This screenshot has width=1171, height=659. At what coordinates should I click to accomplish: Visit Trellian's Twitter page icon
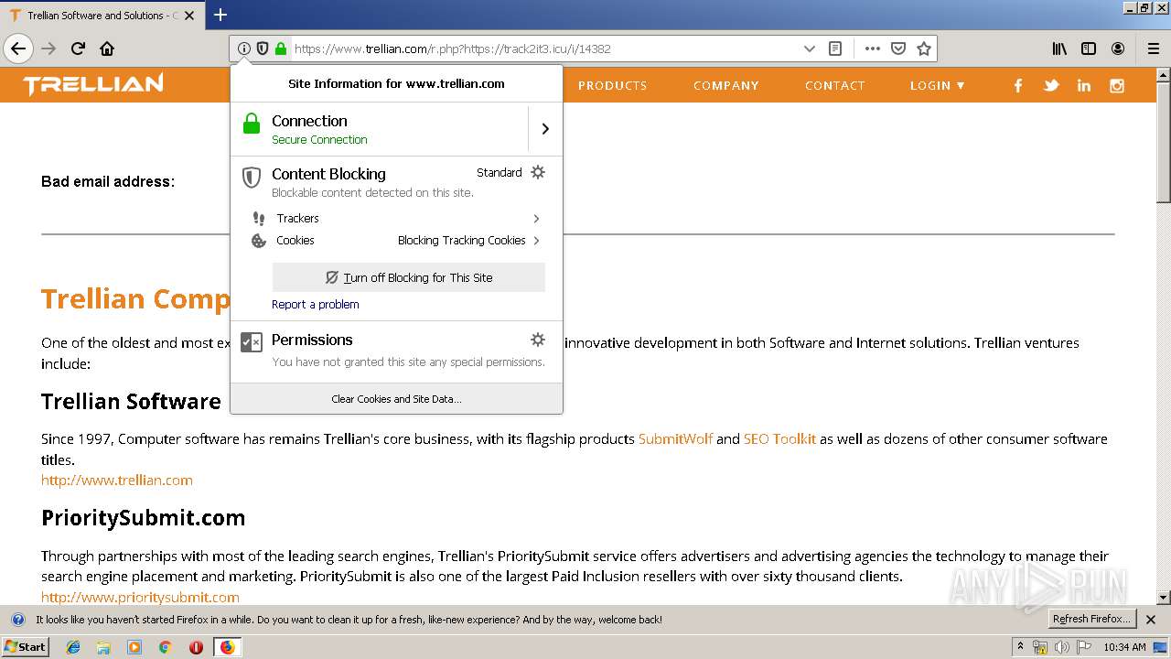[1051, 85]
